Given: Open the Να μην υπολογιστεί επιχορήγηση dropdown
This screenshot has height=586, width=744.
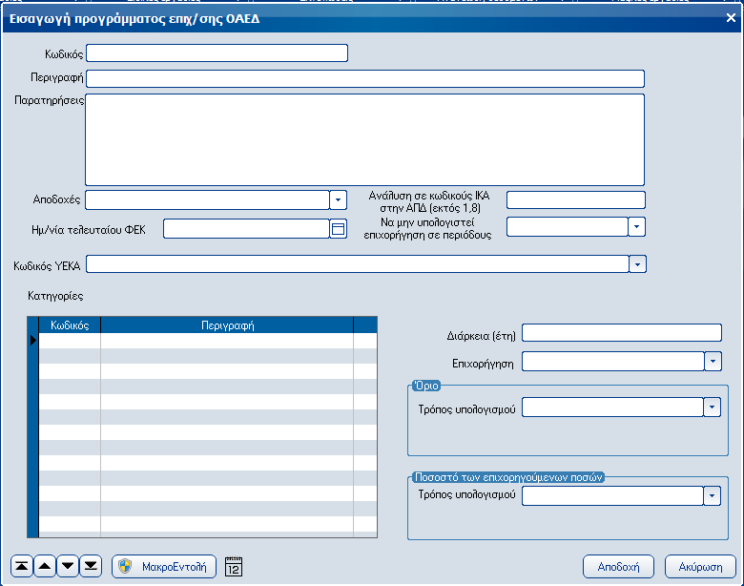Looking at the screenshot, I should [637, 226].
